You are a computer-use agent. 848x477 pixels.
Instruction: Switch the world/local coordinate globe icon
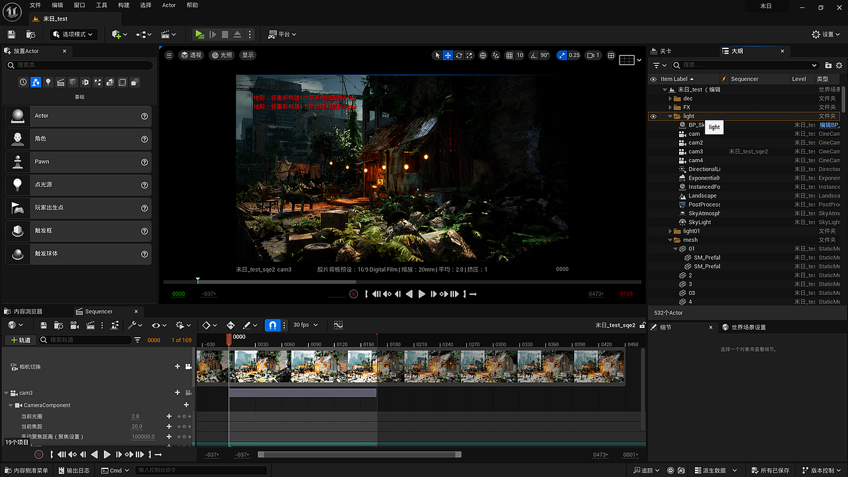tap(483, 56)
